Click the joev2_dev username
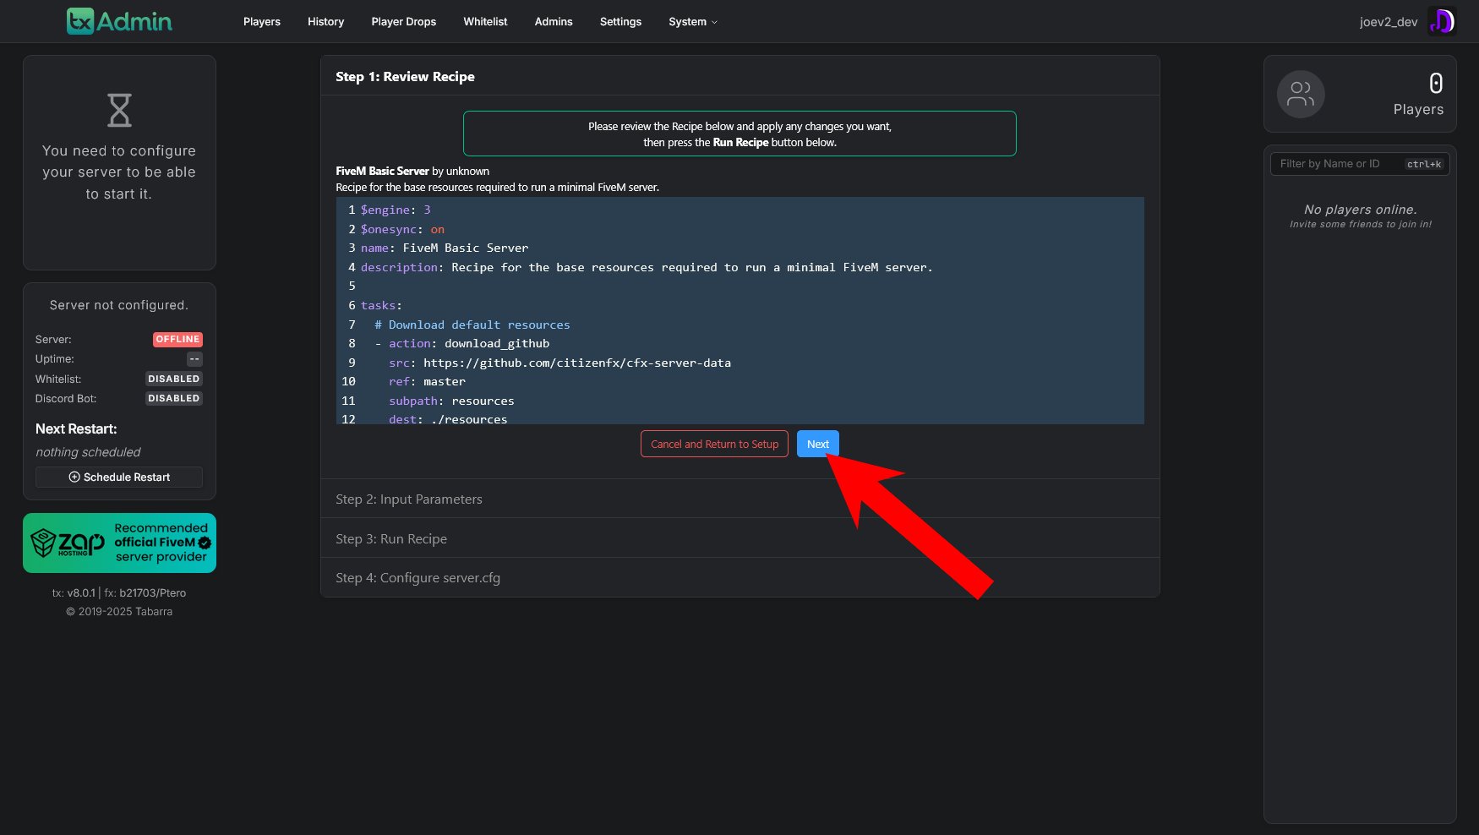The height and width of the screenshot is (835, 1479). click(x=1388, y=22)
